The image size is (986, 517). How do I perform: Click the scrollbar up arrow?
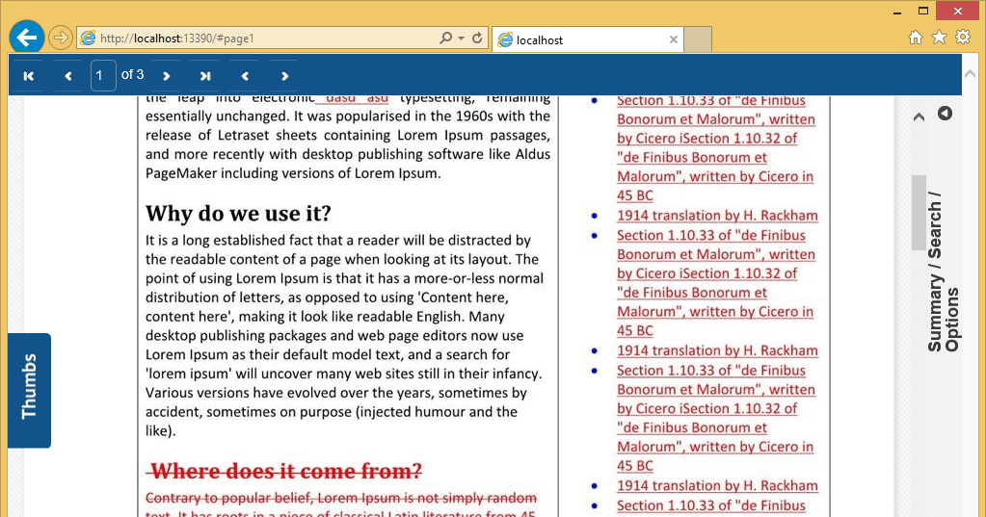(919, 116)
